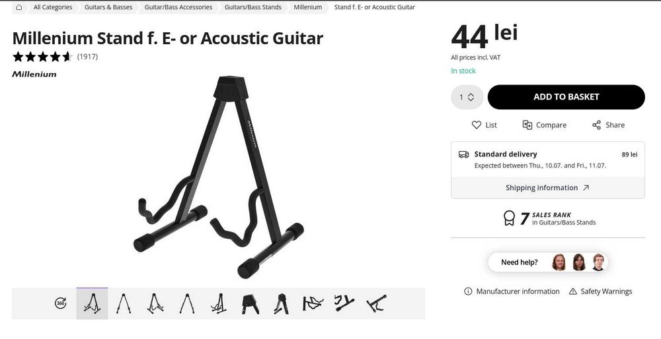Click the home icon in breadcrumbs
The width and height of the screenshot is (661, 339).
(x=19, y=7)
